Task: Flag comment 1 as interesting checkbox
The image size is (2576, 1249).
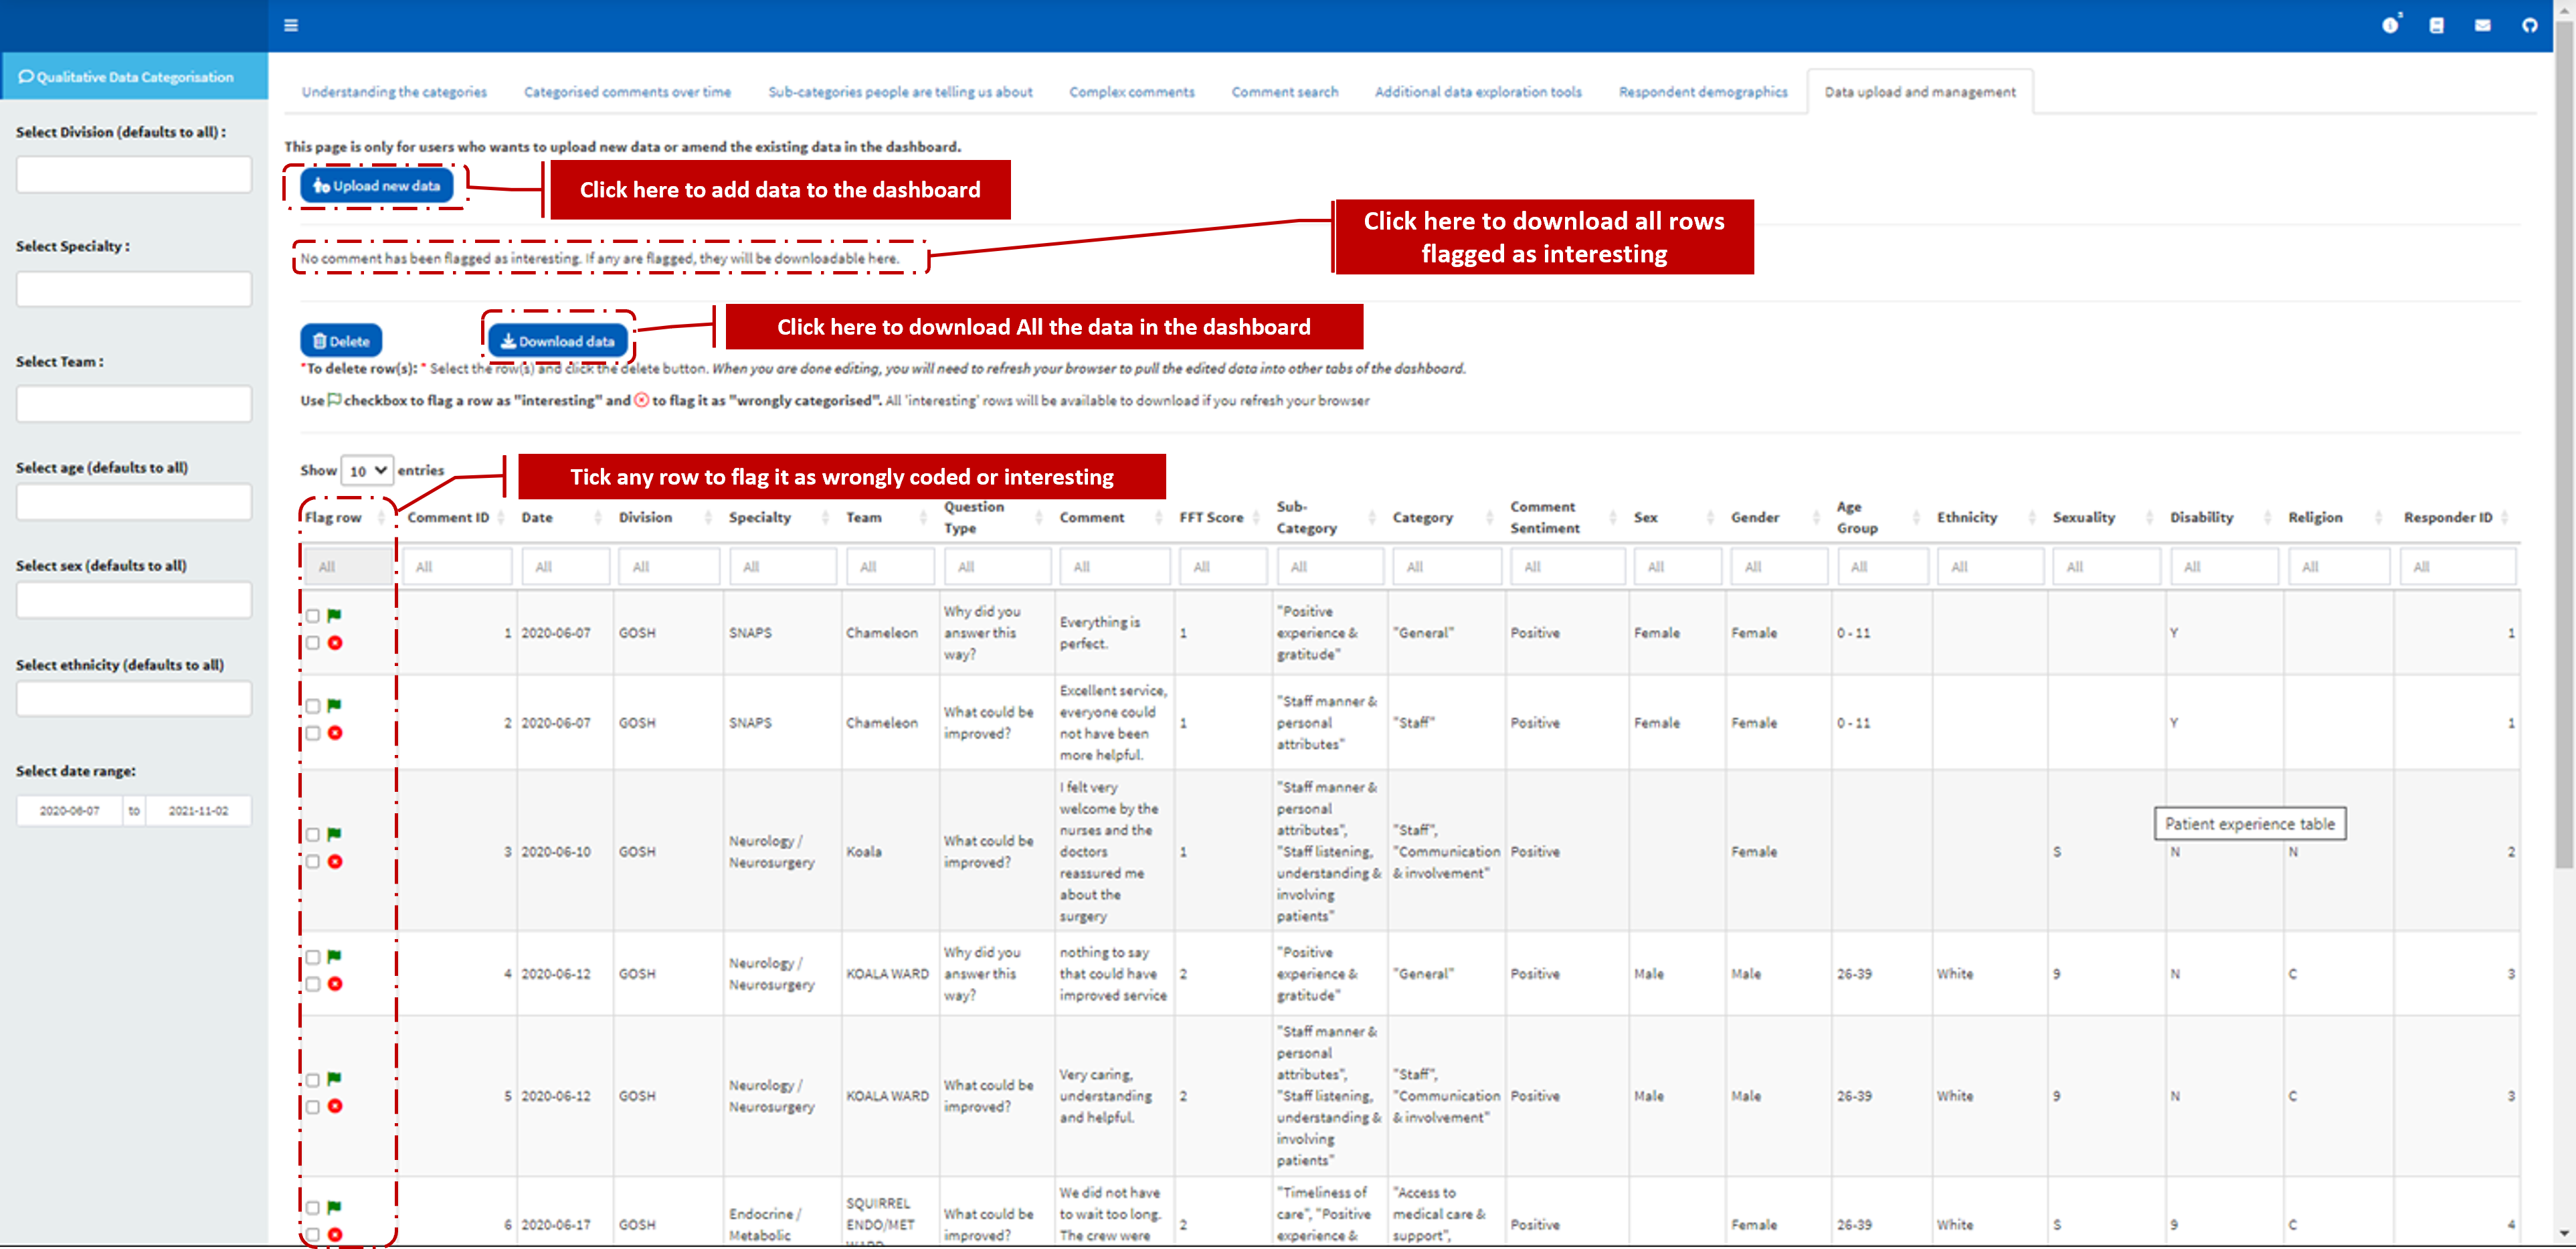Action: (x=313, y=617)
